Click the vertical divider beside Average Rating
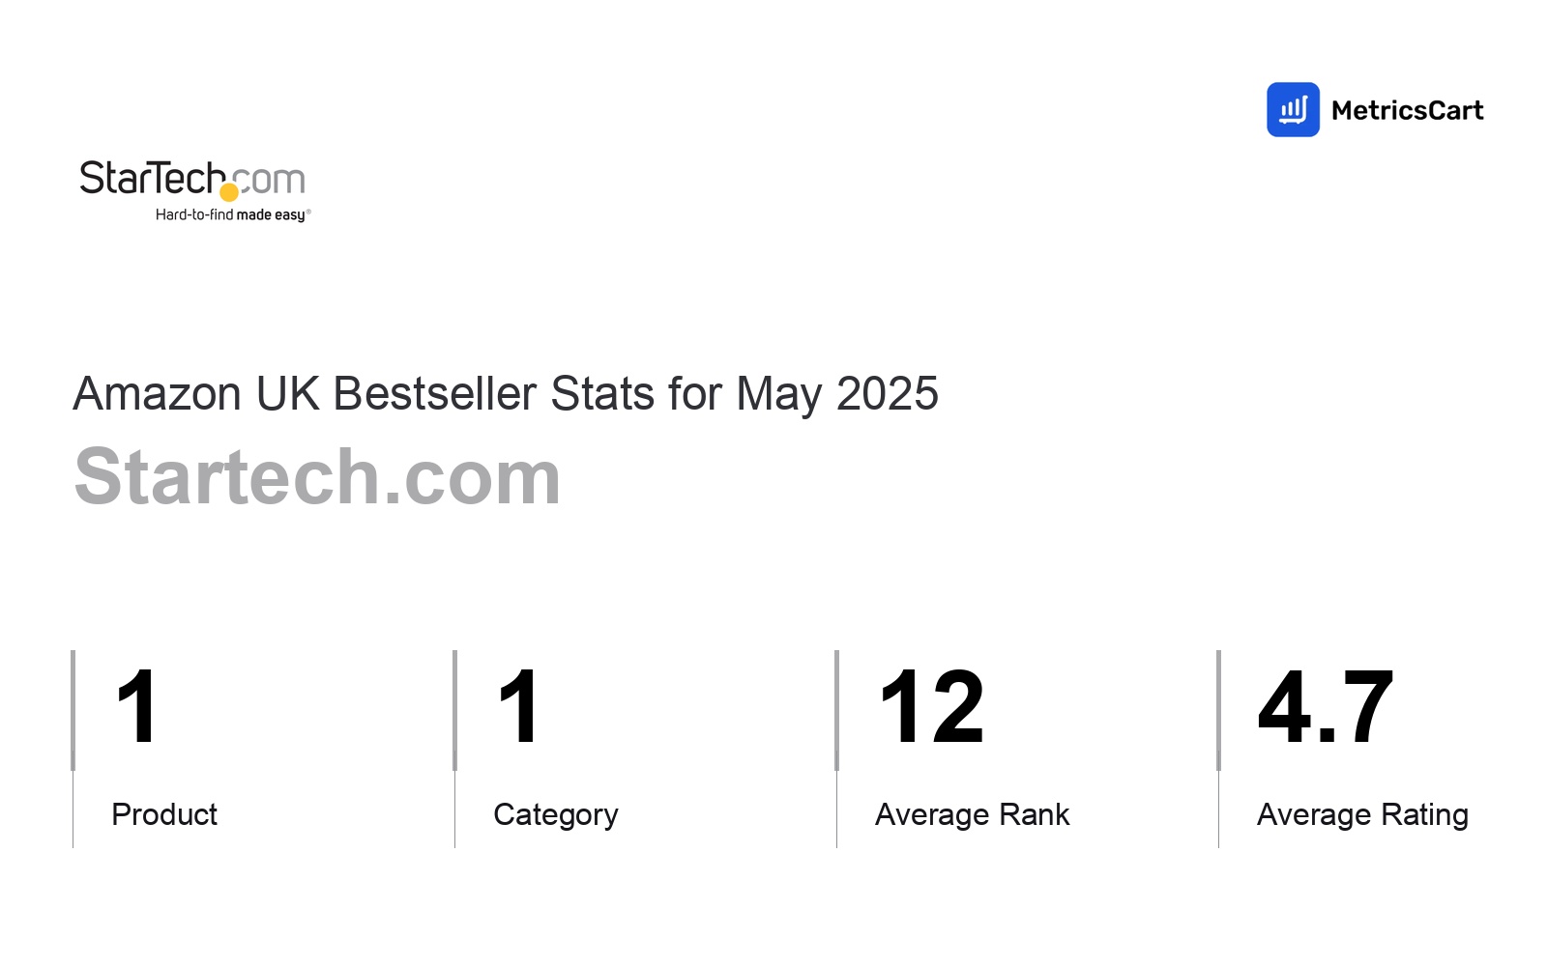Viewport: 1547px width, 966px height. [x=1218, y=749]
